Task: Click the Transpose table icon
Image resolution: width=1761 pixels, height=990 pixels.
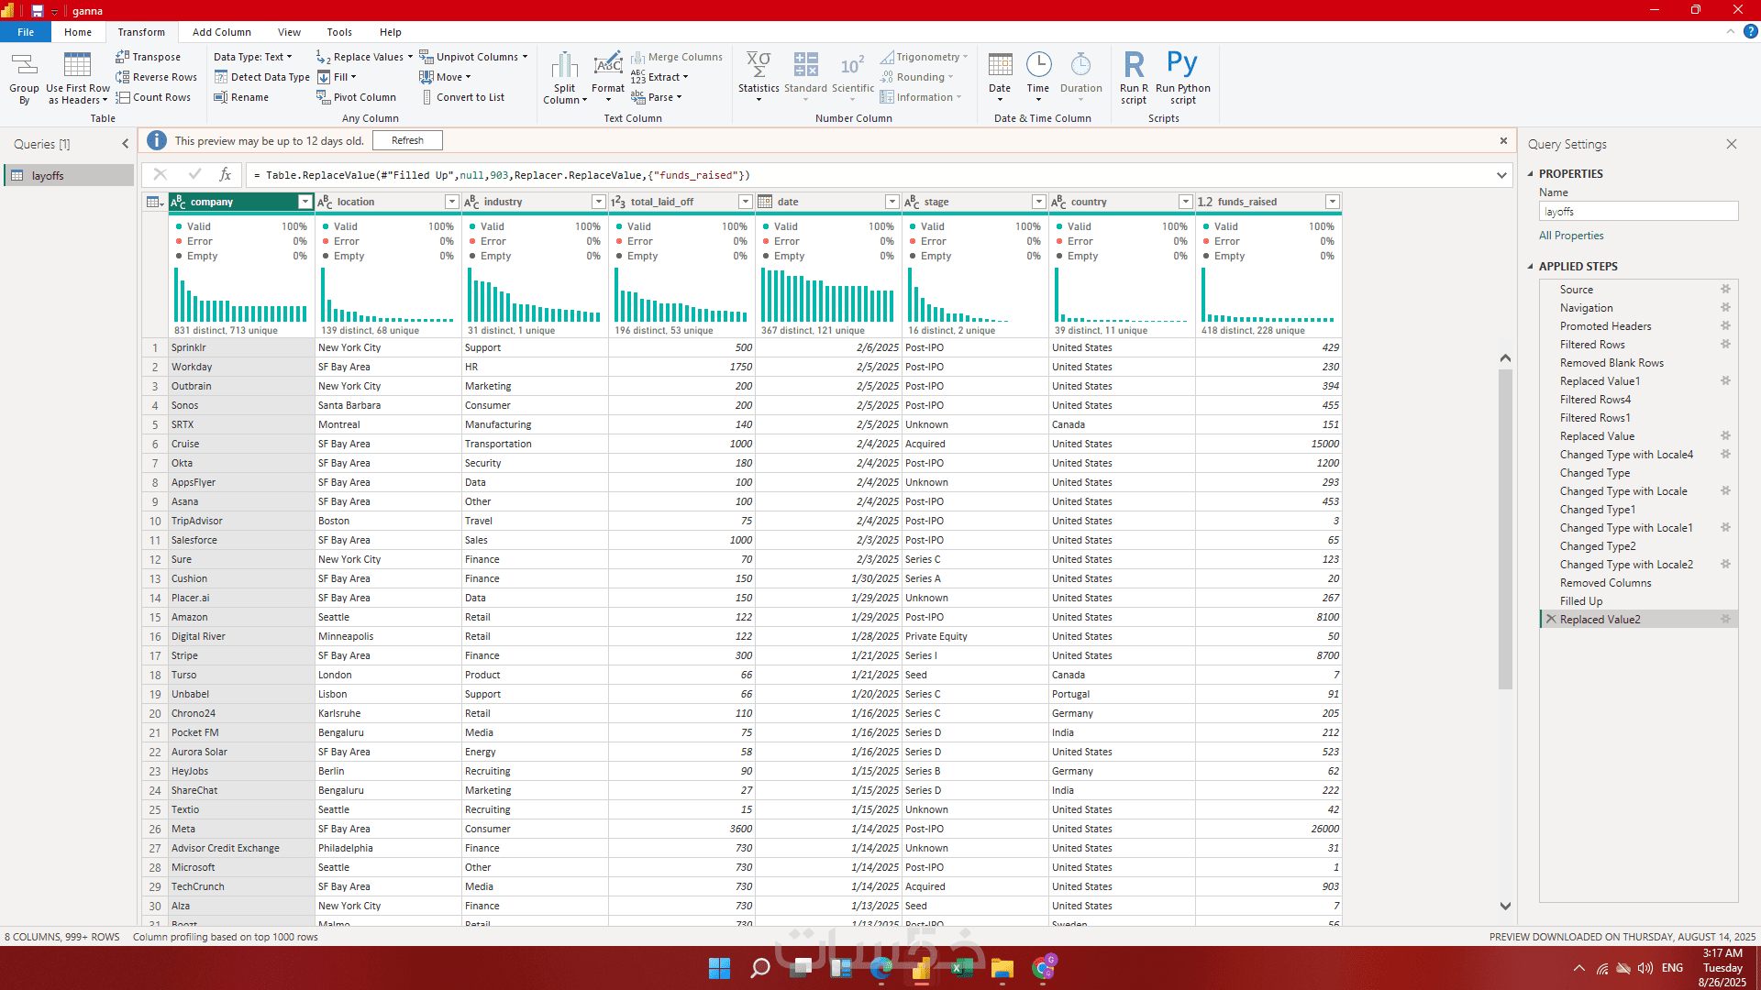Action: [x=149, y=57]
